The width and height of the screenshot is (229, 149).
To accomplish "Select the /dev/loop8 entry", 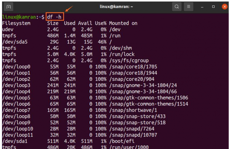I will (16, 117).
